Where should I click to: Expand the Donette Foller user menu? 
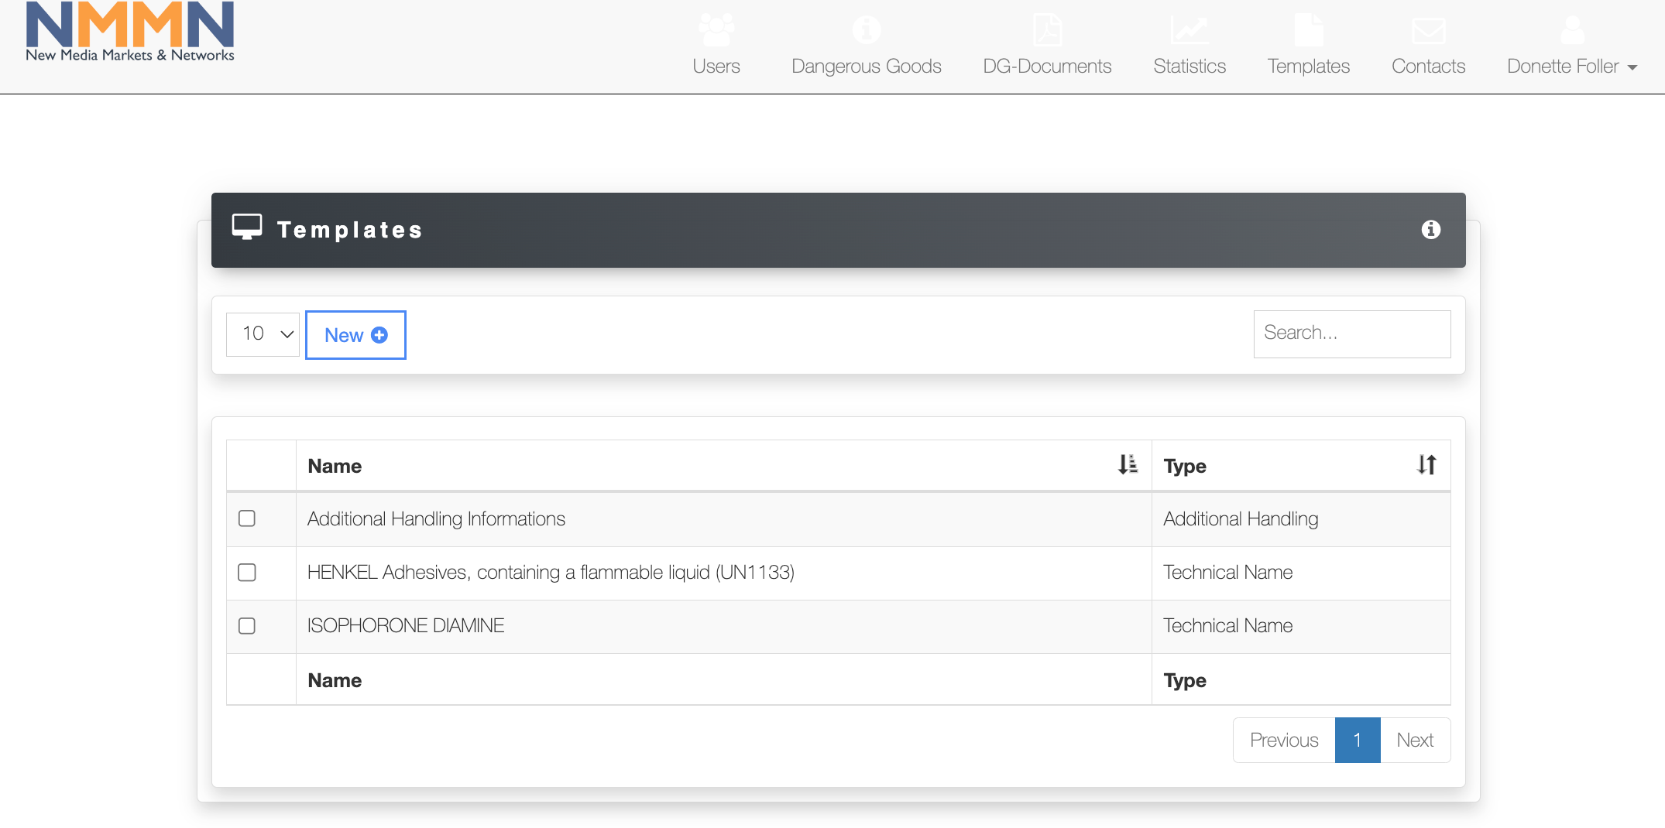coord(1571,67)
